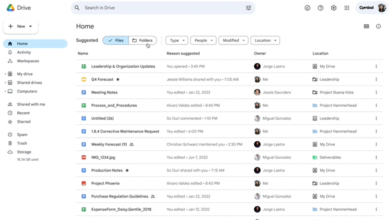Go to Shared with me
The image size is (392, 220).
pos(31,104)
